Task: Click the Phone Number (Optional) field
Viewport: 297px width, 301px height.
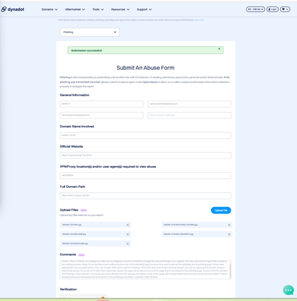Action: pyautogui.click(x=189, y=115)
